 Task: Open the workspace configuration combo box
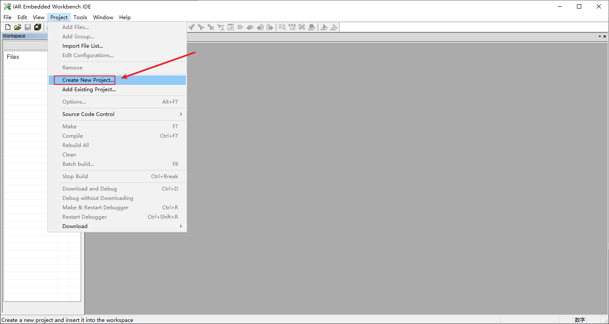coord(25,45)
